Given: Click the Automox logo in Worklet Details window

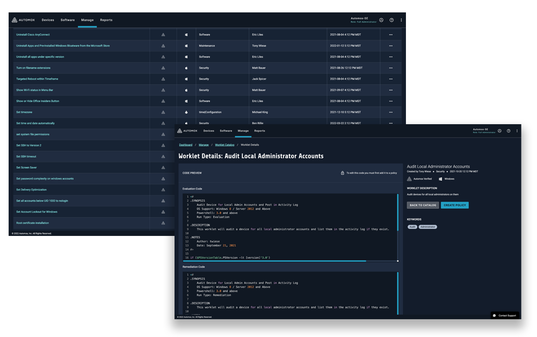Looking at the screenshot, I should point(187,131).
